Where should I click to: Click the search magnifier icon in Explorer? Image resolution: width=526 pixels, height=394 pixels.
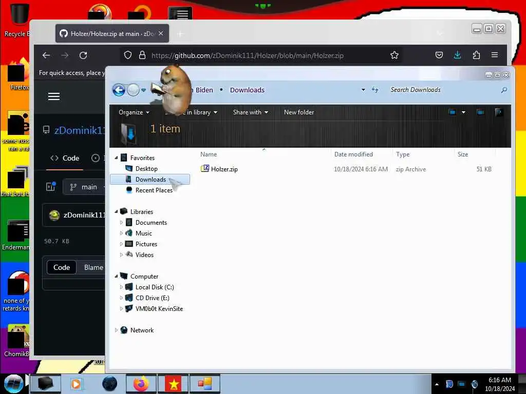pyautogui.click(x=504, y=90)
